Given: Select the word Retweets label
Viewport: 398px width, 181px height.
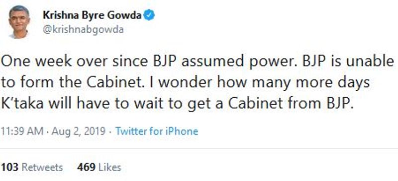Looking at the screenshot, I should coord(42,167).
